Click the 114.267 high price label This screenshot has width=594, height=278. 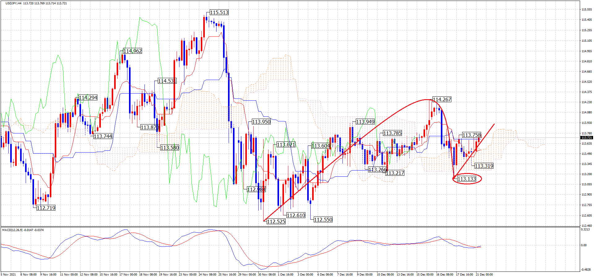point(442,99)
